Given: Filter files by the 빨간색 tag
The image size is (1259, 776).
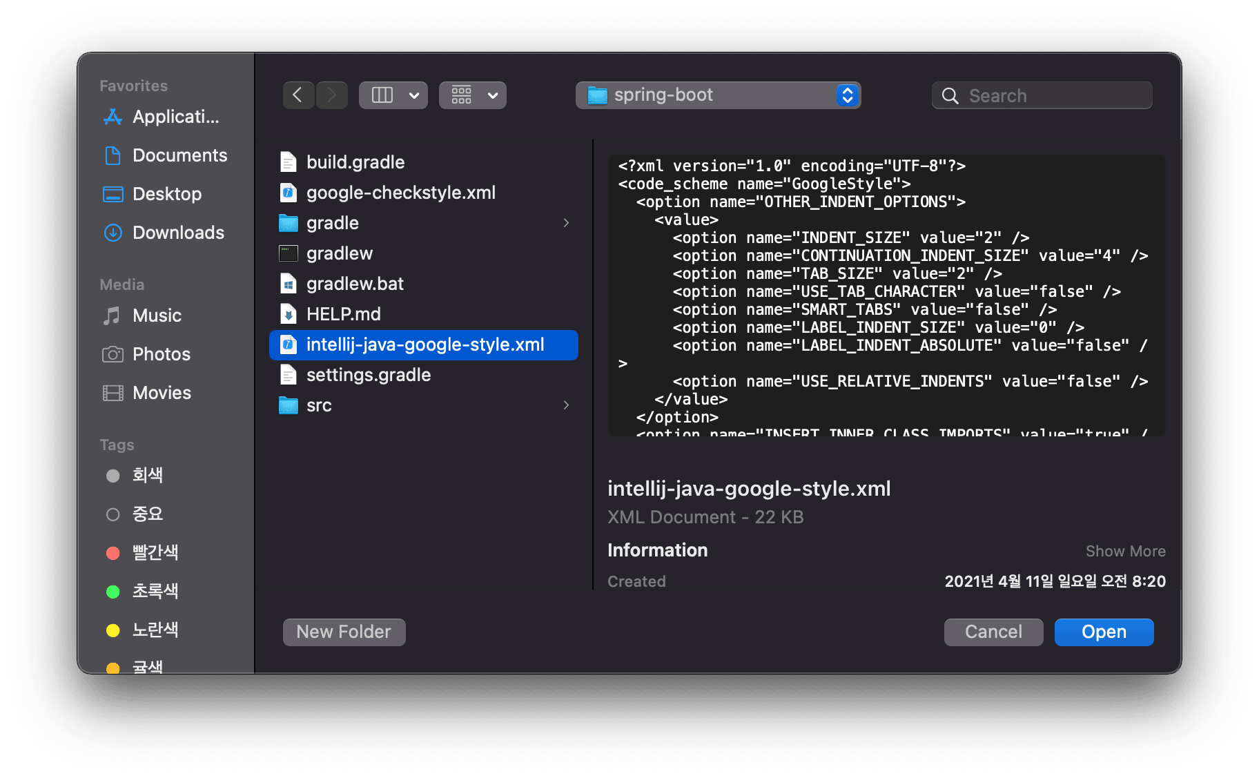Looking at the screenshot, I should pyautogui.click(x=155, y=552).
